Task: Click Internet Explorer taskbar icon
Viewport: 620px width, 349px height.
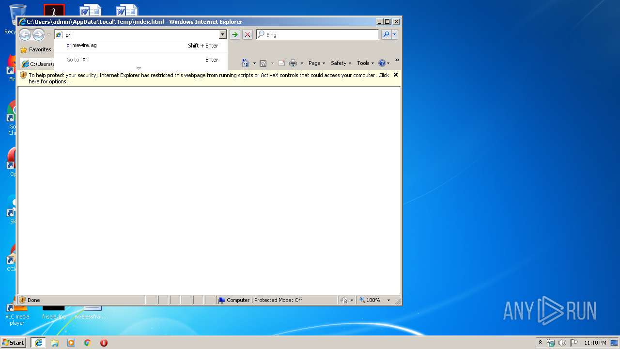Action: (x=38, y=343)
